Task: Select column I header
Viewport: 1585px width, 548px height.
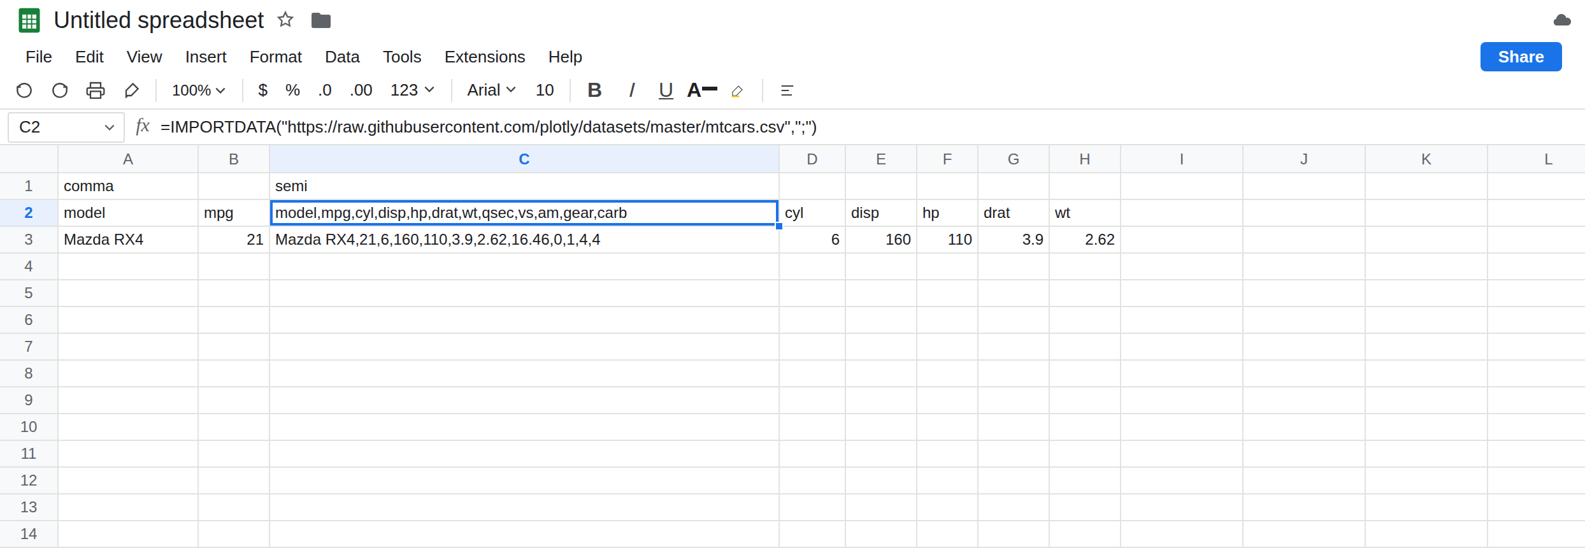Action: (x=1182, y=159)
